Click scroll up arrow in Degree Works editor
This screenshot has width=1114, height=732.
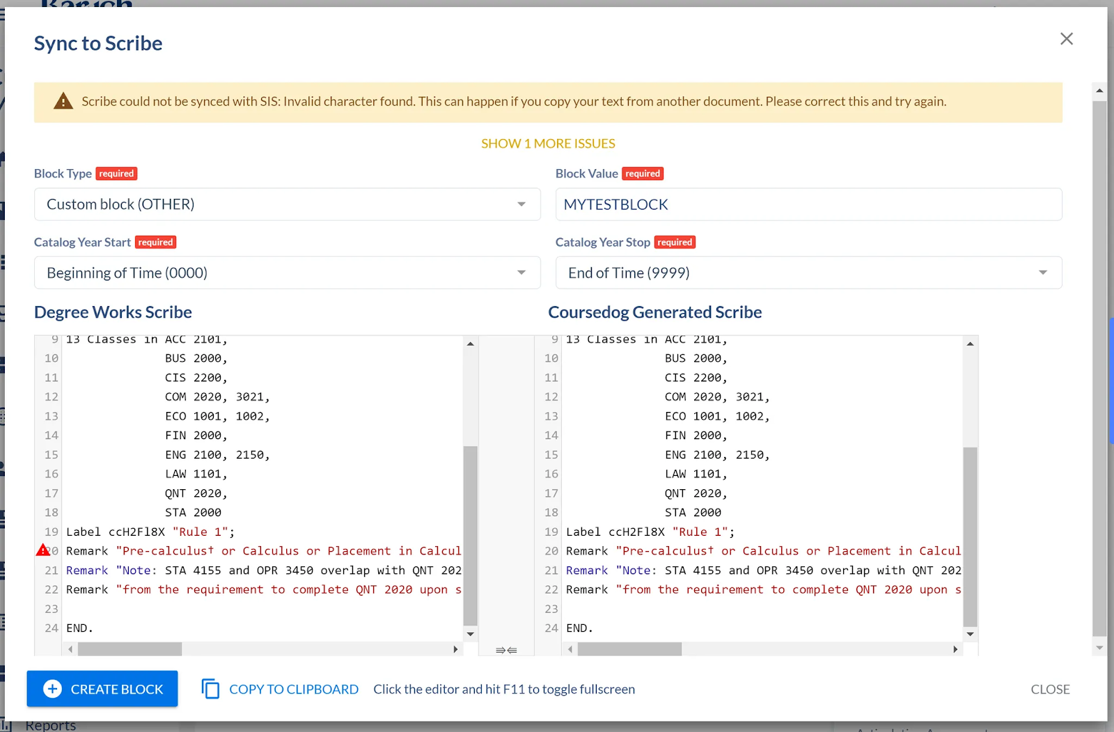coord(471,344)
